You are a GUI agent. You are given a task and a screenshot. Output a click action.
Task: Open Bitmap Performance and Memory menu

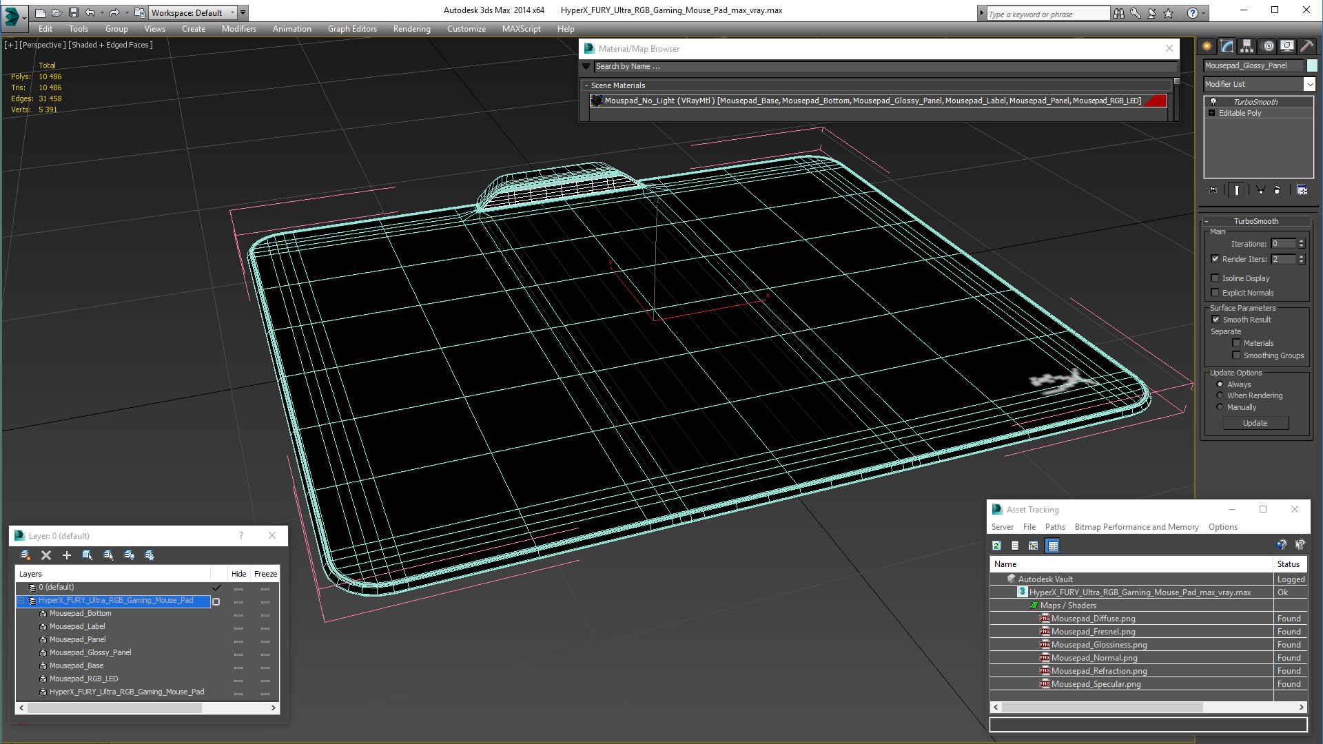1136,527
